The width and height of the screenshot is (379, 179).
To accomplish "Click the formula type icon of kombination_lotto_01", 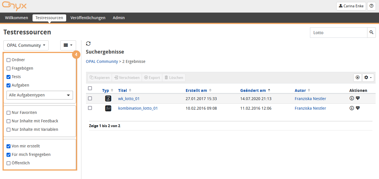I will click(108, 108).
